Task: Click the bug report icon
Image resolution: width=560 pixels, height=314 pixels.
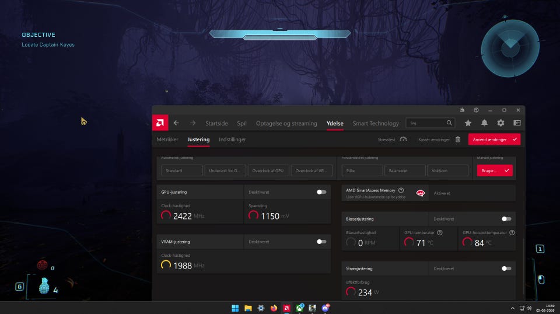Action: point(462,110)
